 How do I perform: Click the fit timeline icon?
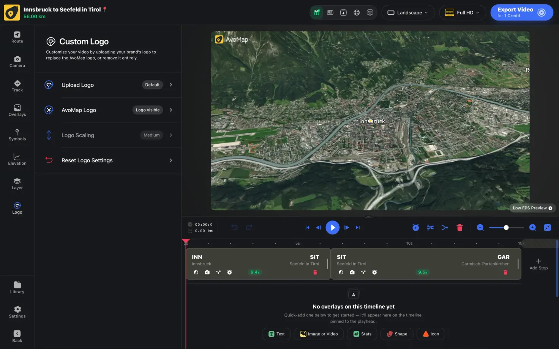point(547,228)
